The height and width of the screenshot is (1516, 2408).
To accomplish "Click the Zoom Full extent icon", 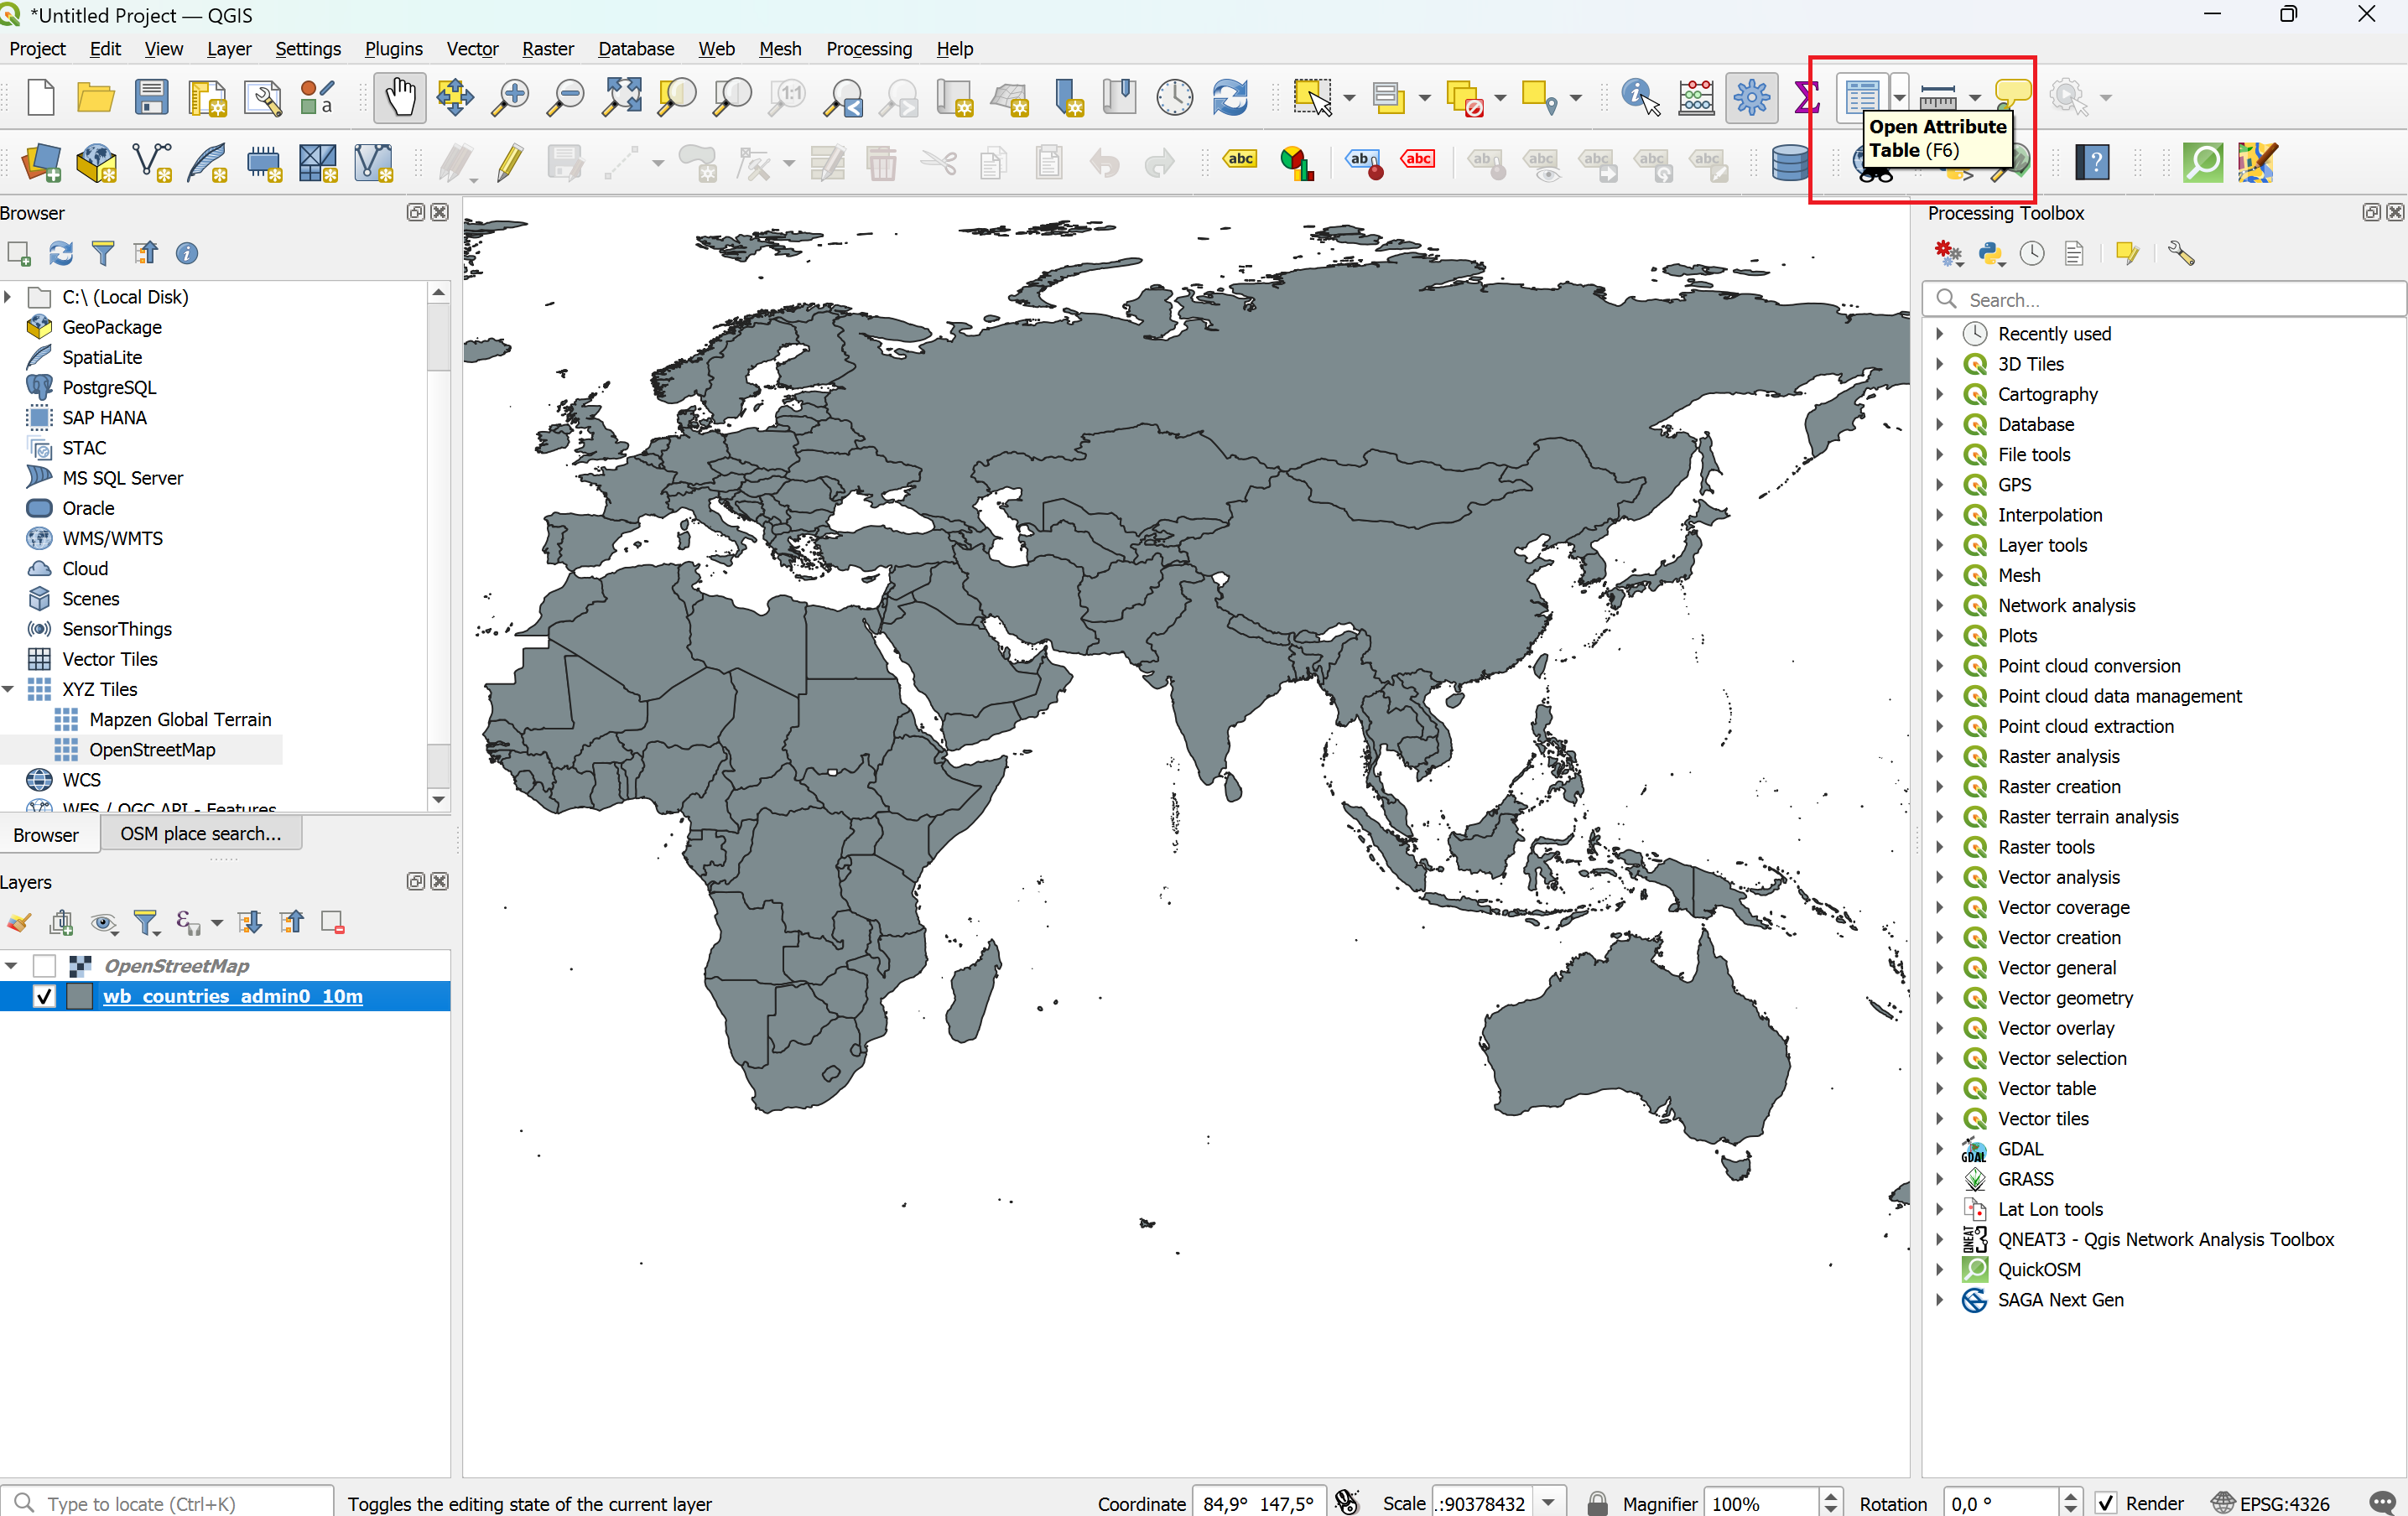I will pos(621,97).
